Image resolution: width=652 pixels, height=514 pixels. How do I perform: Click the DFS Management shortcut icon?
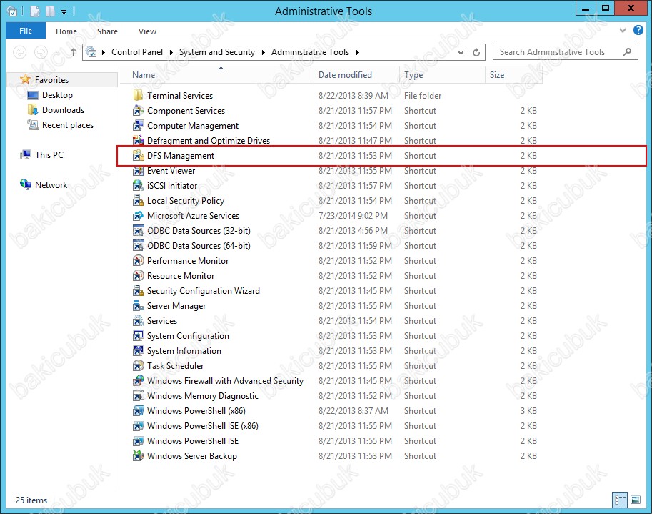pyautogui.click(x=138, y=156)
